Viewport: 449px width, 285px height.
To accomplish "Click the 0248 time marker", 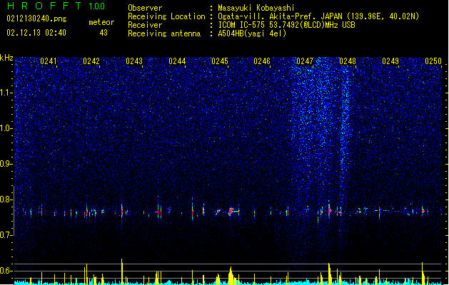I will pos(348,61).
